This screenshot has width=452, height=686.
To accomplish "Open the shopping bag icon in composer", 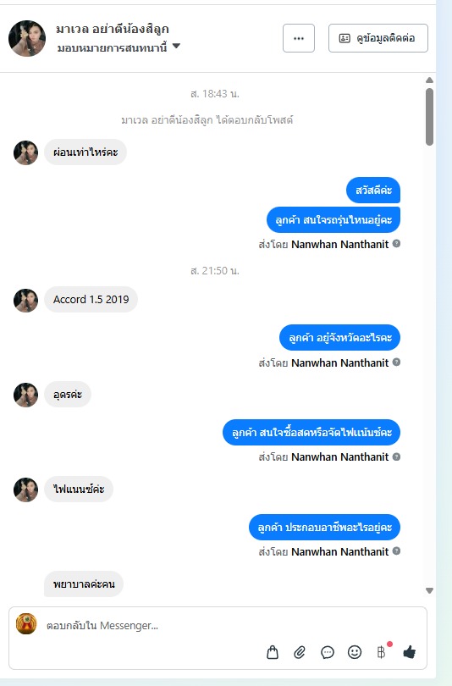I will tap(273, 652).
